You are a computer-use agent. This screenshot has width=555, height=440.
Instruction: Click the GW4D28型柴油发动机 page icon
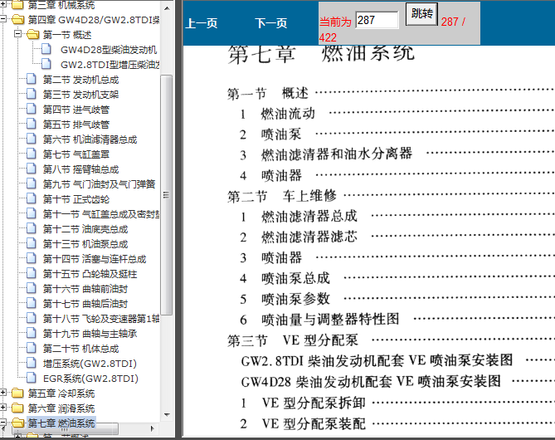tap(46, 49)
